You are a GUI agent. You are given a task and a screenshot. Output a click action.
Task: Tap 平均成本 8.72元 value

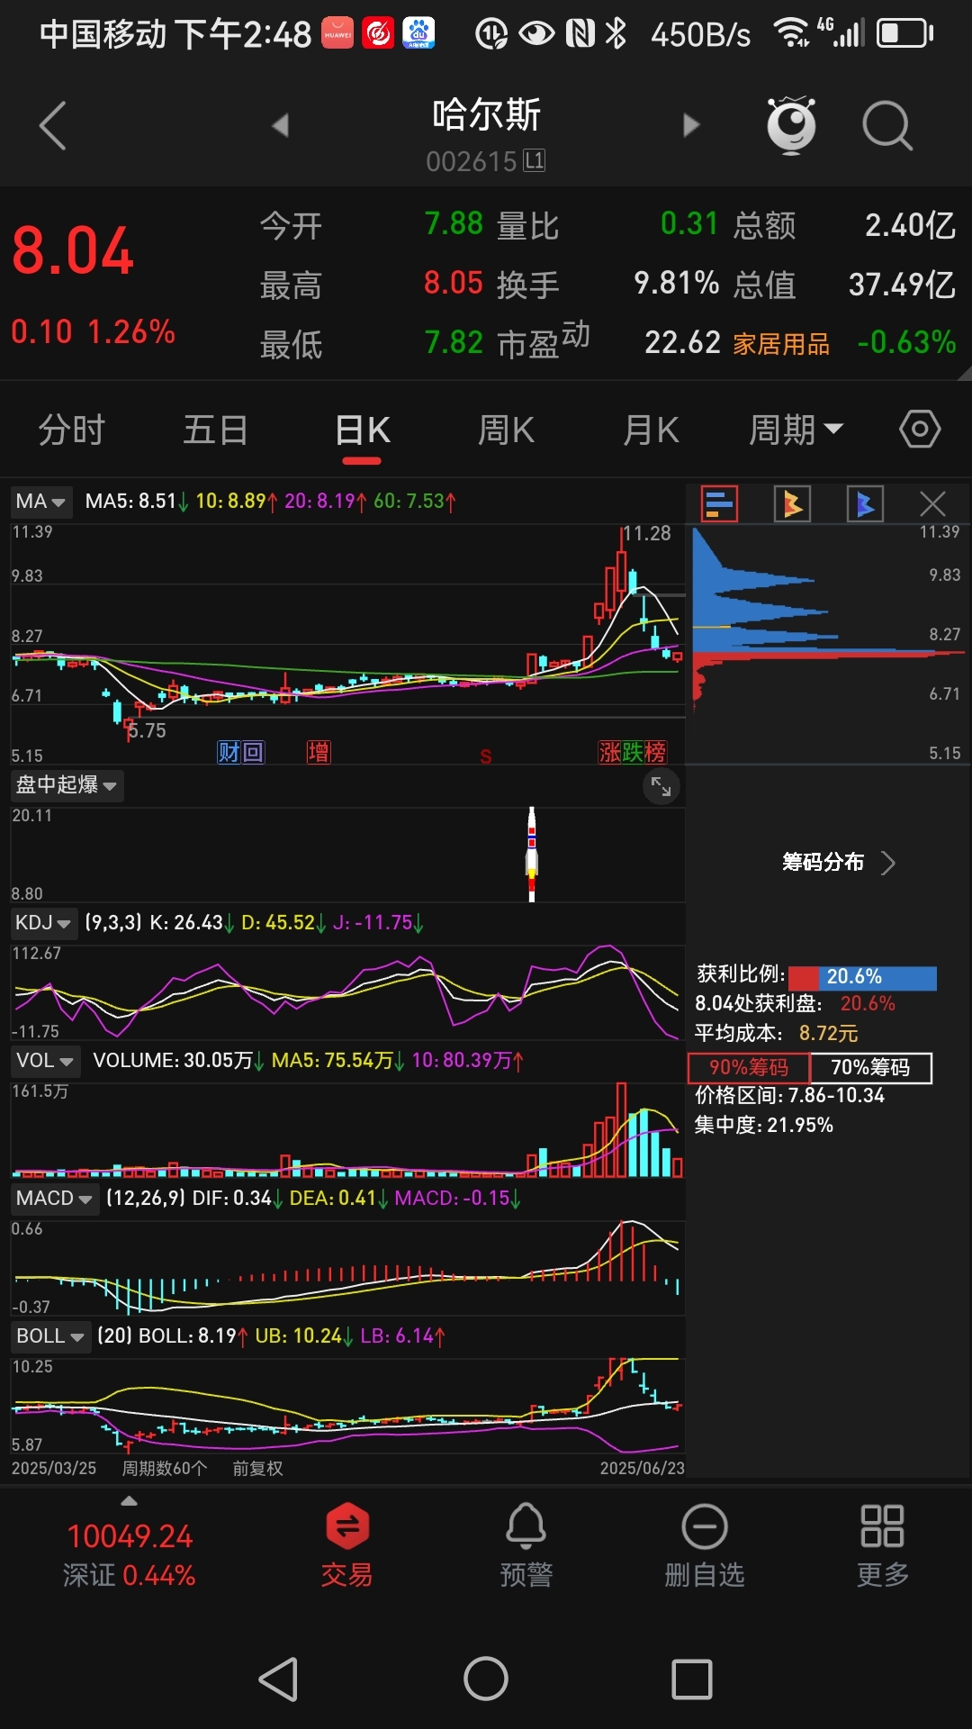(x=828, y=1034)
